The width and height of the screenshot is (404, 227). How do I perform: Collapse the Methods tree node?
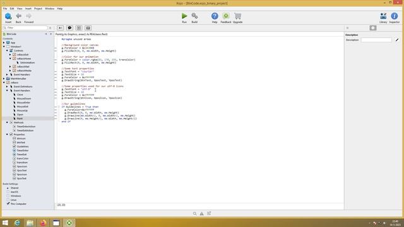tap(7, 122)
